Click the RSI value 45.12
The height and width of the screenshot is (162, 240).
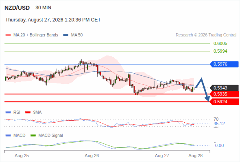pos(219,124)
